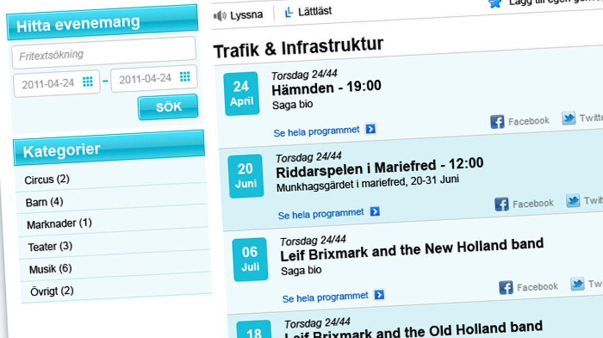Click Facebook icon for Riddarspelen event
Image resolution: width=603 pixels, height=338 pixels.
(501, 204)
